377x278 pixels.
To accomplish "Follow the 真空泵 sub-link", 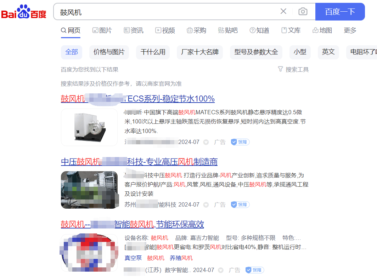I will click(x=133, y=258).
